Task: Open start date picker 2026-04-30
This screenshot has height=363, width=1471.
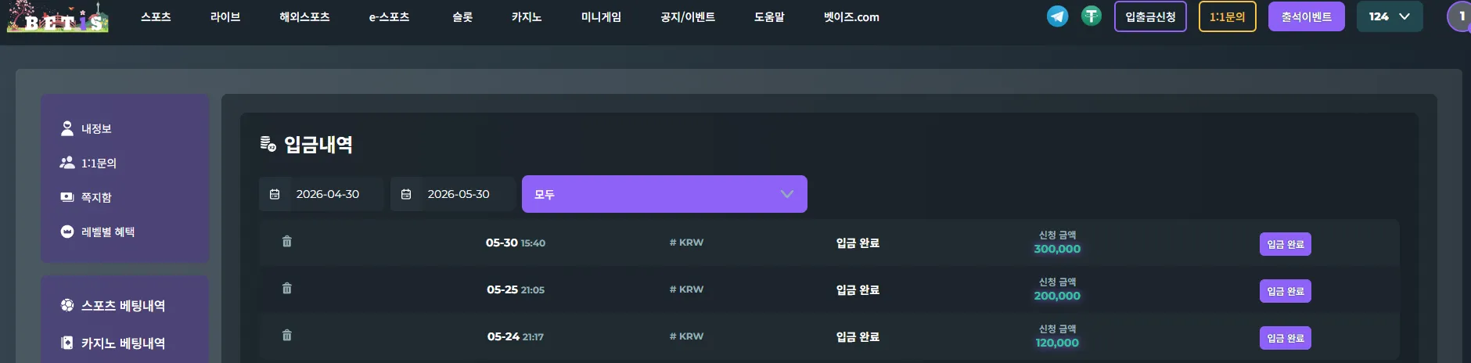Action: [x=322, y=194]
